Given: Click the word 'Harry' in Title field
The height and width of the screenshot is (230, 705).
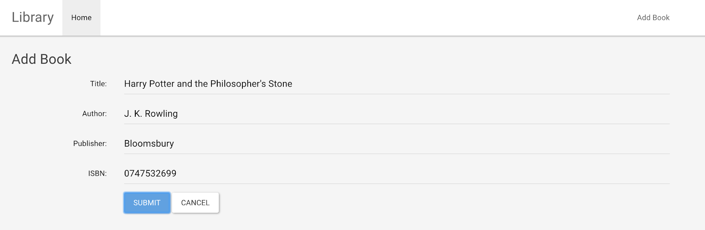Looking at the screenshot, I should point(135,84).
